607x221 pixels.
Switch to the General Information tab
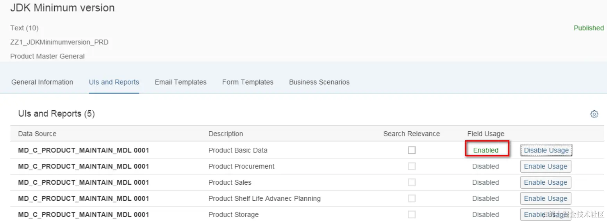tap(42, 82)
